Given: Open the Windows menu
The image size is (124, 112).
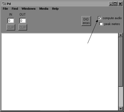Looking at the screenshot, I should point(28,9).
